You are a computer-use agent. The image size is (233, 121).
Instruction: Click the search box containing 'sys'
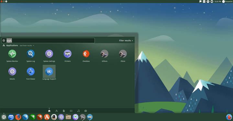pos(48,40)
